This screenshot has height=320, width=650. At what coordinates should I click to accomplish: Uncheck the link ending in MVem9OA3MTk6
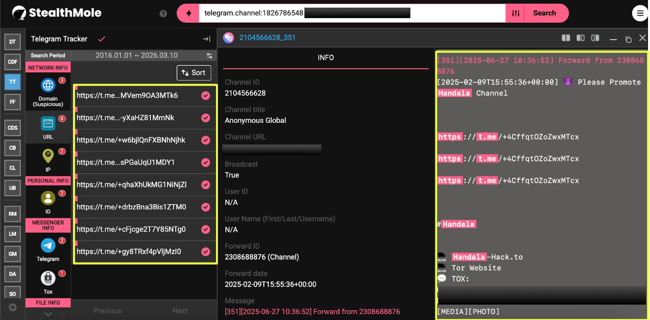pyautogui.click(x=206, y=96)
